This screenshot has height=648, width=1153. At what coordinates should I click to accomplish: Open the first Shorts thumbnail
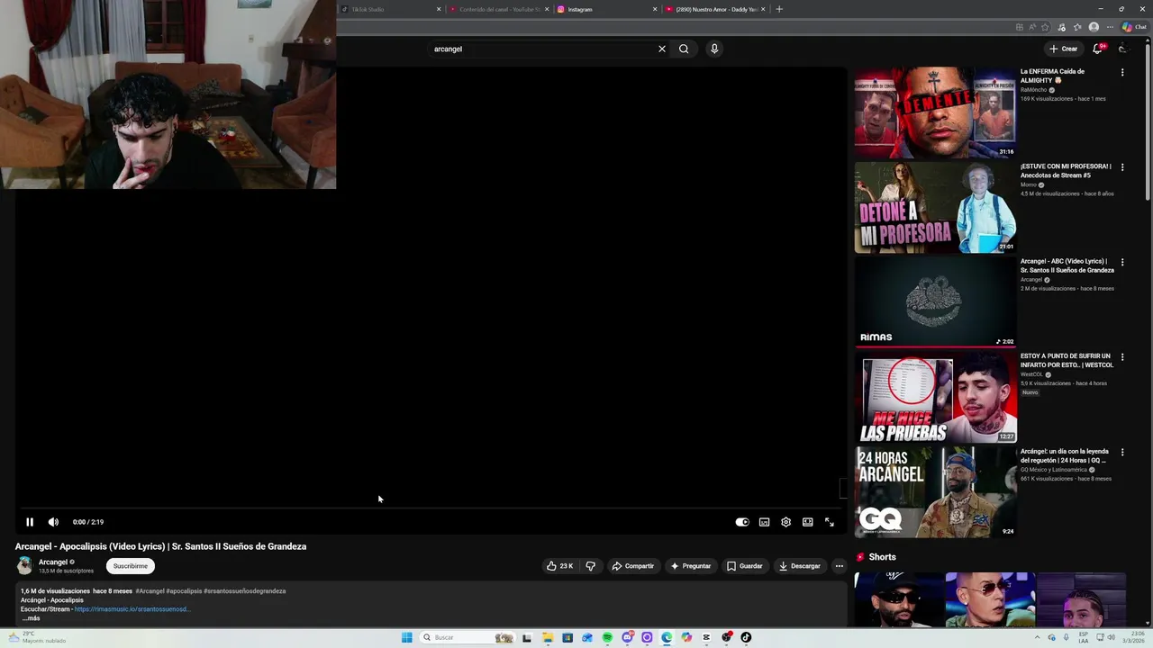click(x=898, y=599)
